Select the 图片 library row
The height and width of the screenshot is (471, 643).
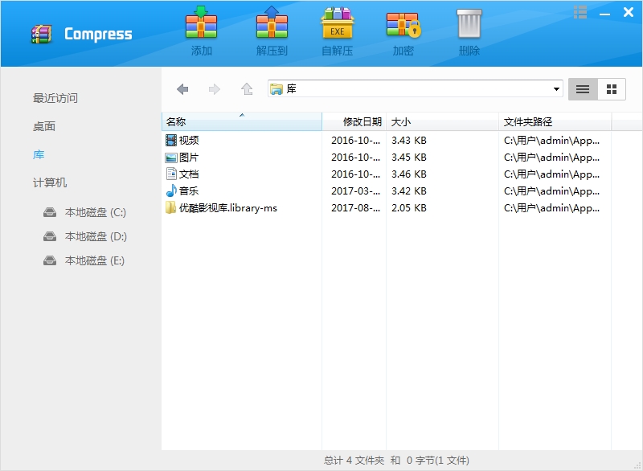point(189,158)
